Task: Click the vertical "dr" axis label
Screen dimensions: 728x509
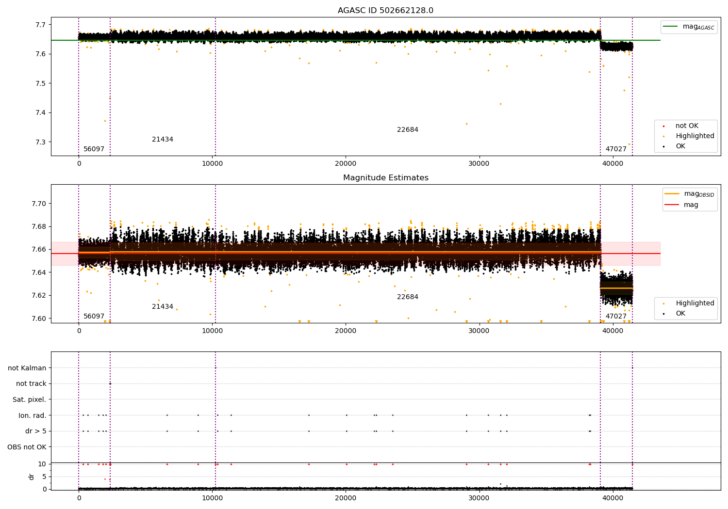Action: tap(32, 477)
